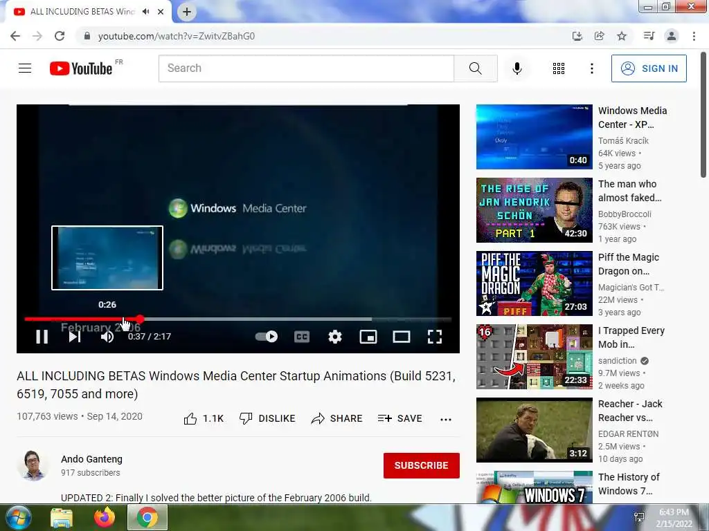This screenshot has height=531, width=709.
Task: Save the video to a playlist
Action: click(x=400, y=418)
